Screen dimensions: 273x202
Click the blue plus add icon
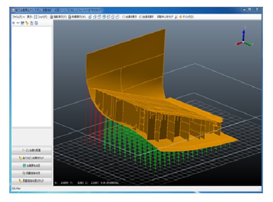[x=13, y=23]
